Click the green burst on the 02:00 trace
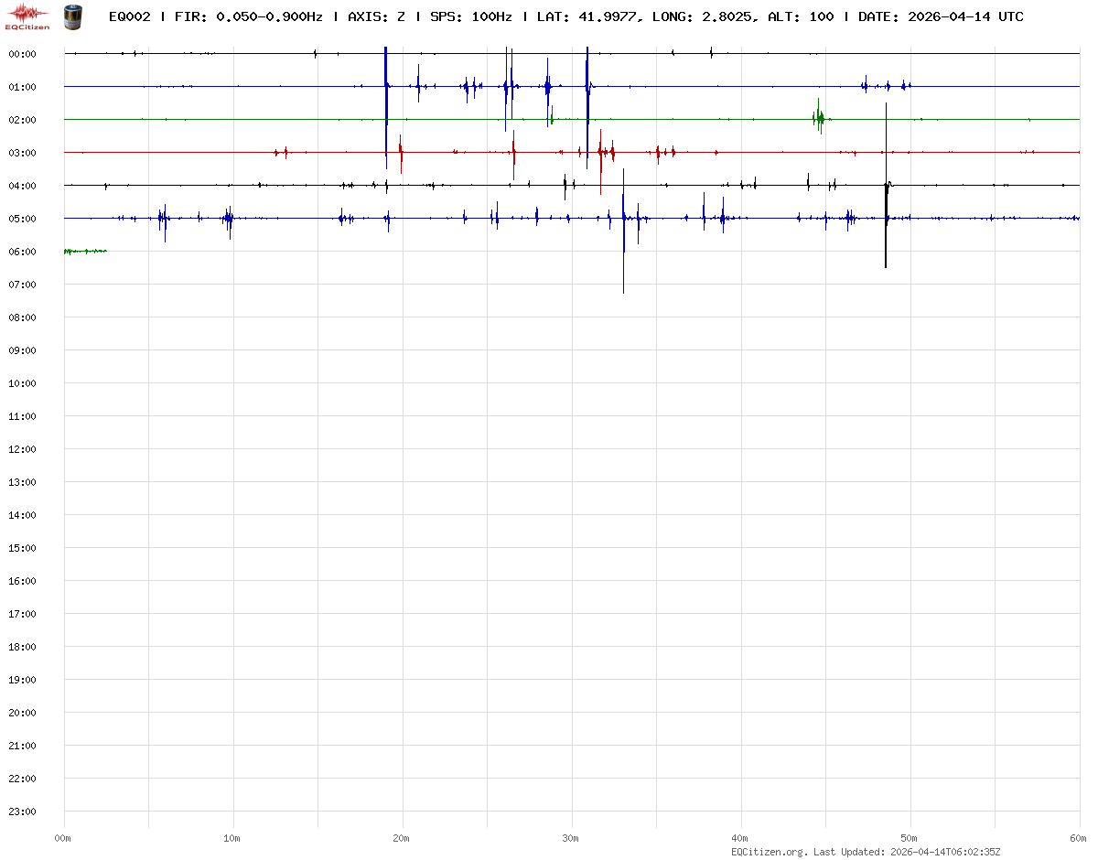This screenshot has width=1098, height=860. 819,118
